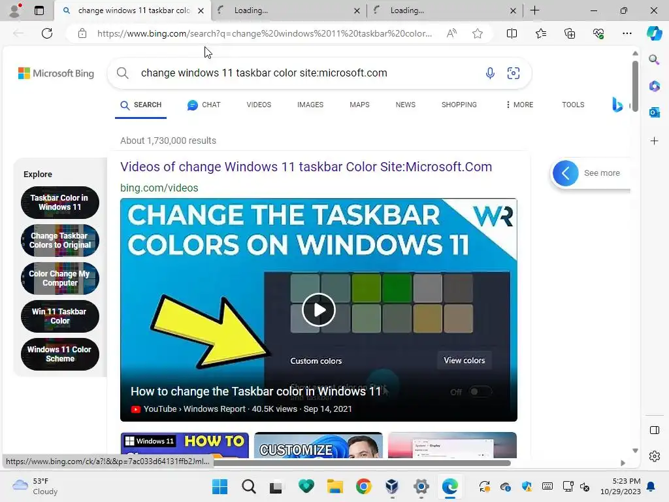Open sidebar Outlook icon
Viewport: 669px width, 502px height.
[654, 112]
